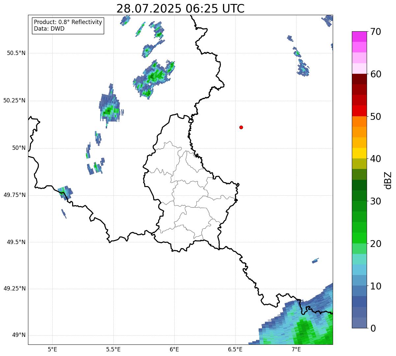Click the 50.25°N latitude label

coord(14,100)
